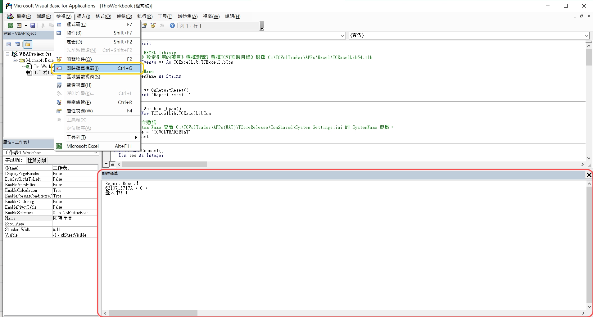Image resolution: width=593 pixels, height=317 pixels.
Task: Click the Toolbox toolbar icon
Action: pos(162,25)
